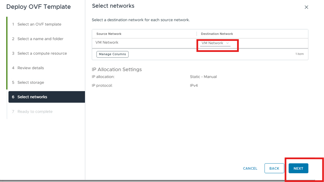Click the Destination Network column header
324x182 pixels.
[x=217, y=34]
